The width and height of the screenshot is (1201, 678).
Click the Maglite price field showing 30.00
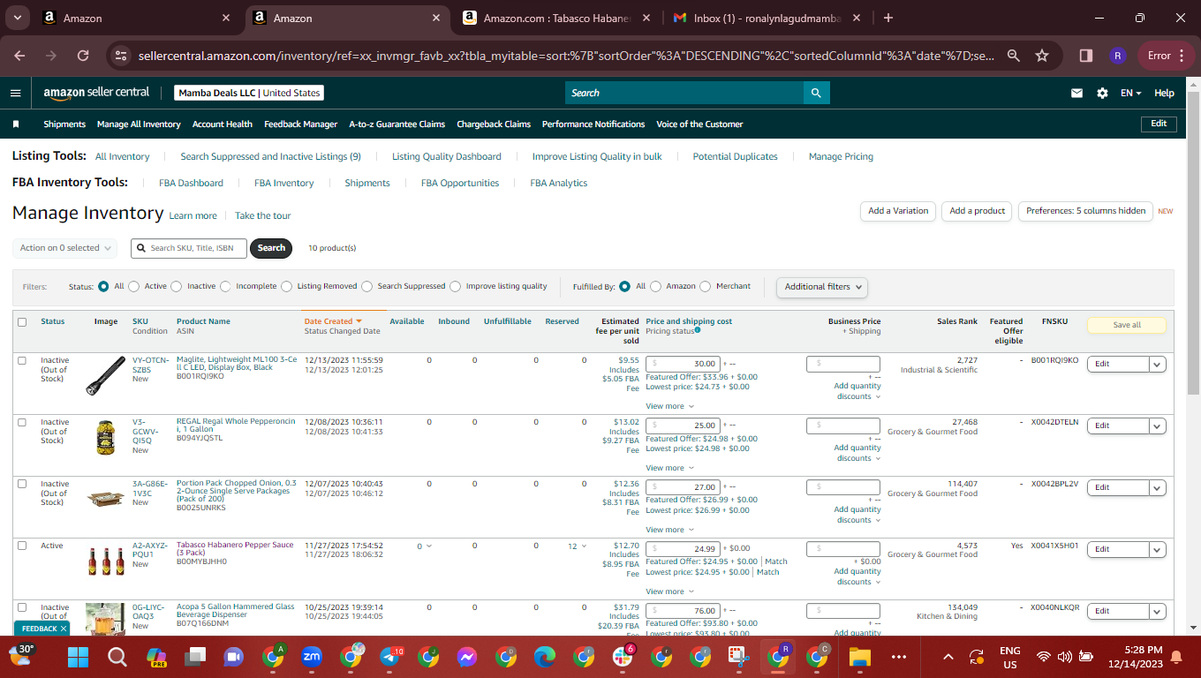[683, 364]
